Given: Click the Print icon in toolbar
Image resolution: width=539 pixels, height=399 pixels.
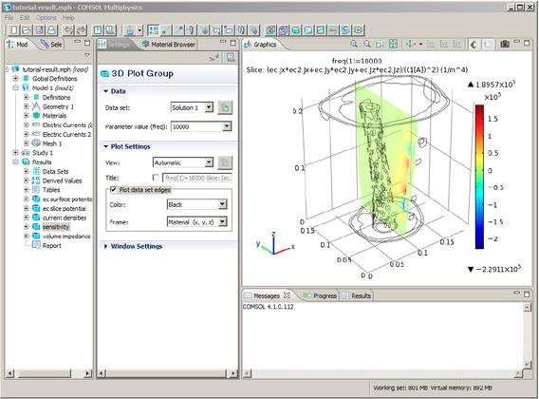Looking at the screenshot, I should [x=51, y=30].
